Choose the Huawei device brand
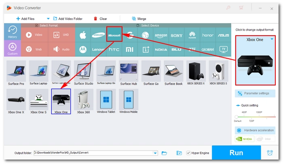The width and height of the screenshot is (283, 164). pyautogui.click(x=192, y=35)
